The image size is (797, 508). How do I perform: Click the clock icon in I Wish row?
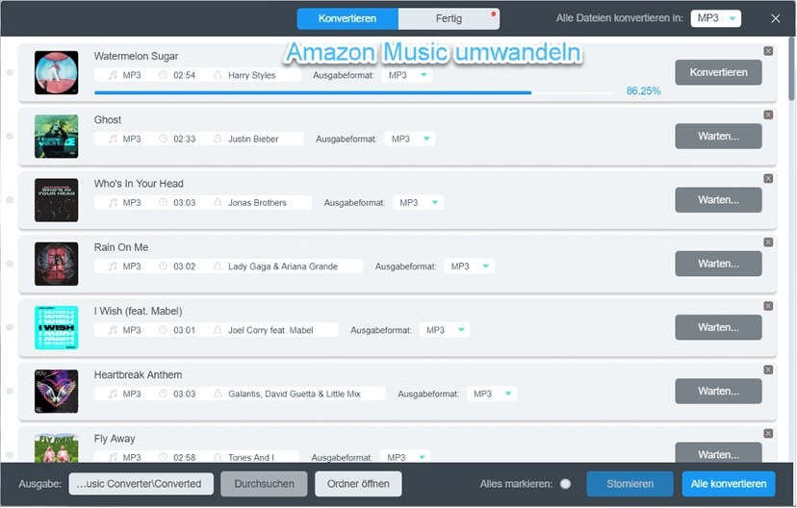click(164, 330)
